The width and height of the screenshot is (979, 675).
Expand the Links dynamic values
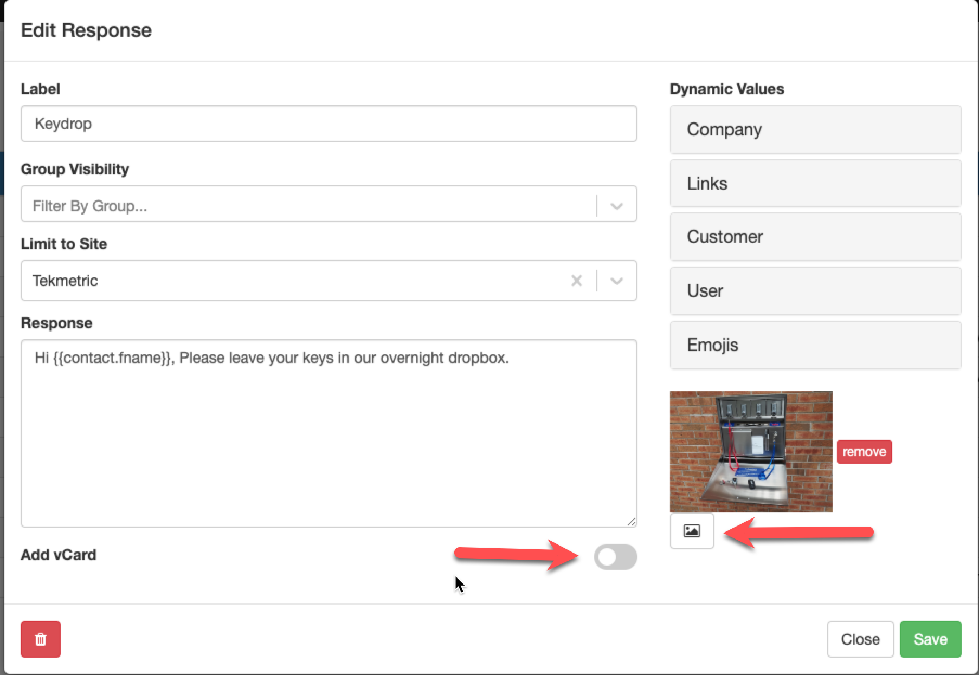tap(815, 183)
